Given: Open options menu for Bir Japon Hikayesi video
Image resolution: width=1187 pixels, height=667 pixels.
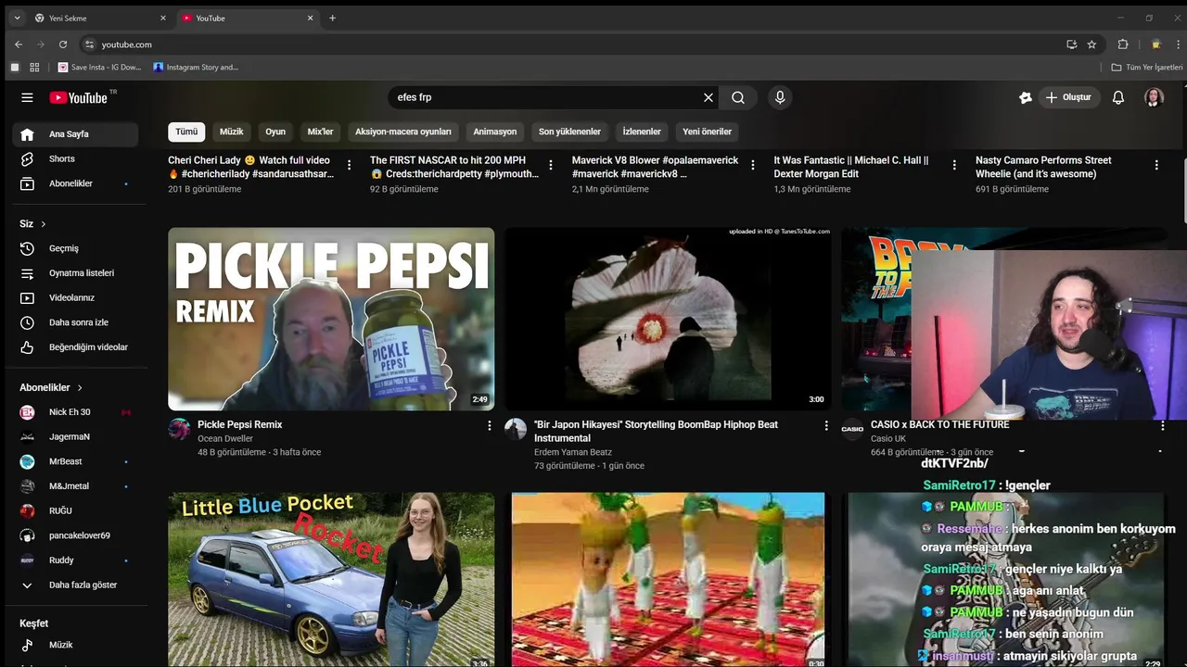Looking at the screenshot, I should coord(826,425).
